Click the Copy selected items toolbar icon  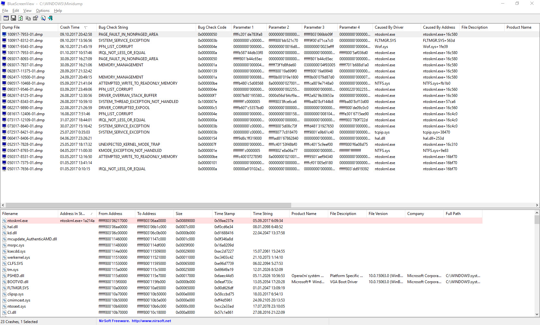(28, 18)
